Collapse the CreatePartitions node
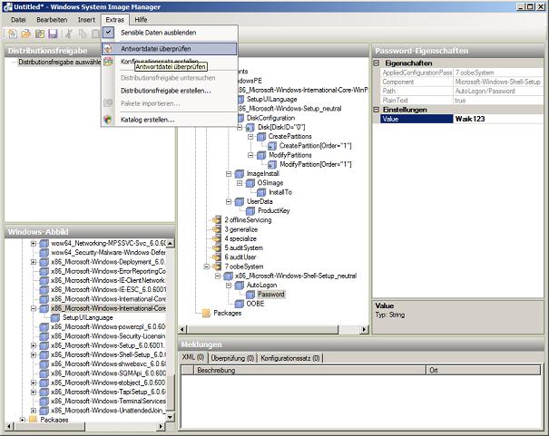 (250, 136)
